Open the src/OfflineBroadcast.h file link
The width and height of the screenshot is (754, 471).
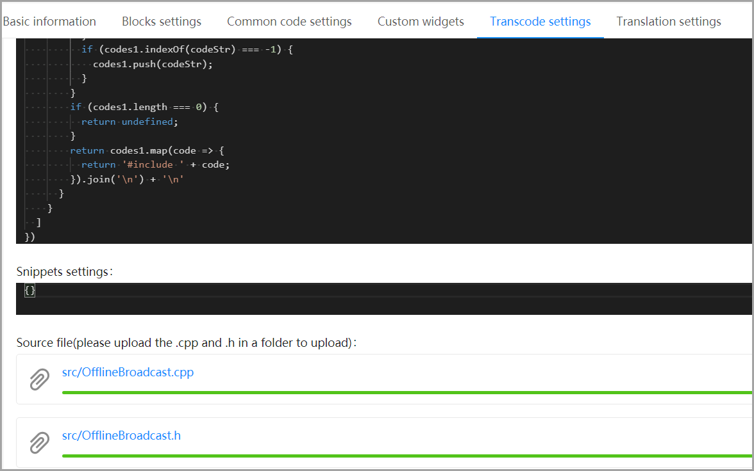coord(121,436)
